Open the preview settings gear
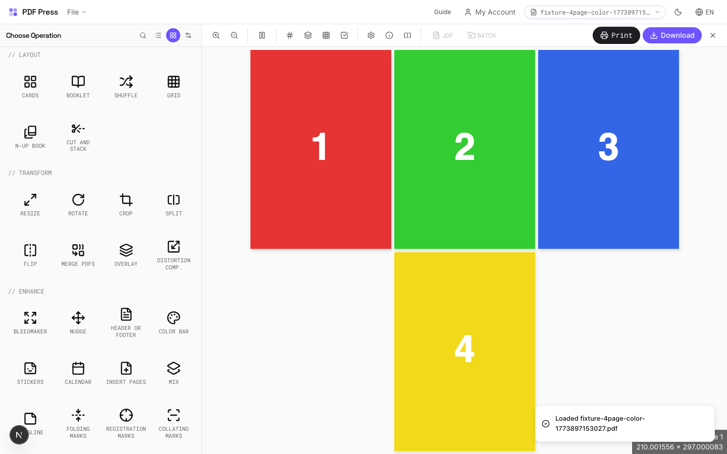The width and height of the screenshot is (727, 454). coord(371,35)
